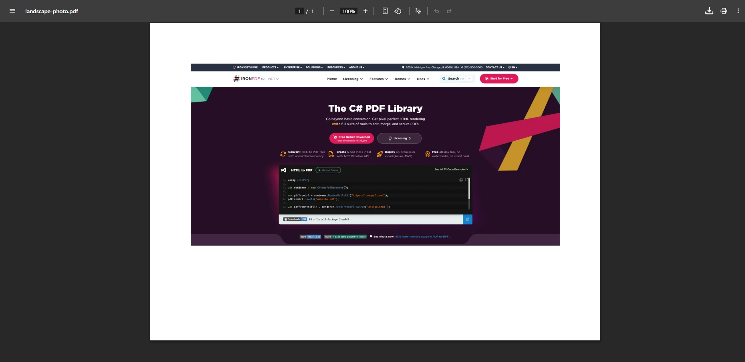Viewport: 745px width, 362px height.
Task: Toggle the annotation drawing tool
Action: tap(418, 11)
